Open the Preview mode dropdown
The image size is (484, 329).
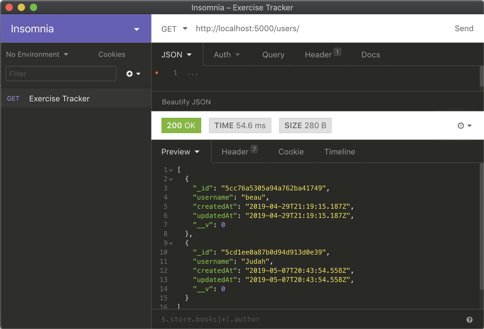pos(180,152)
